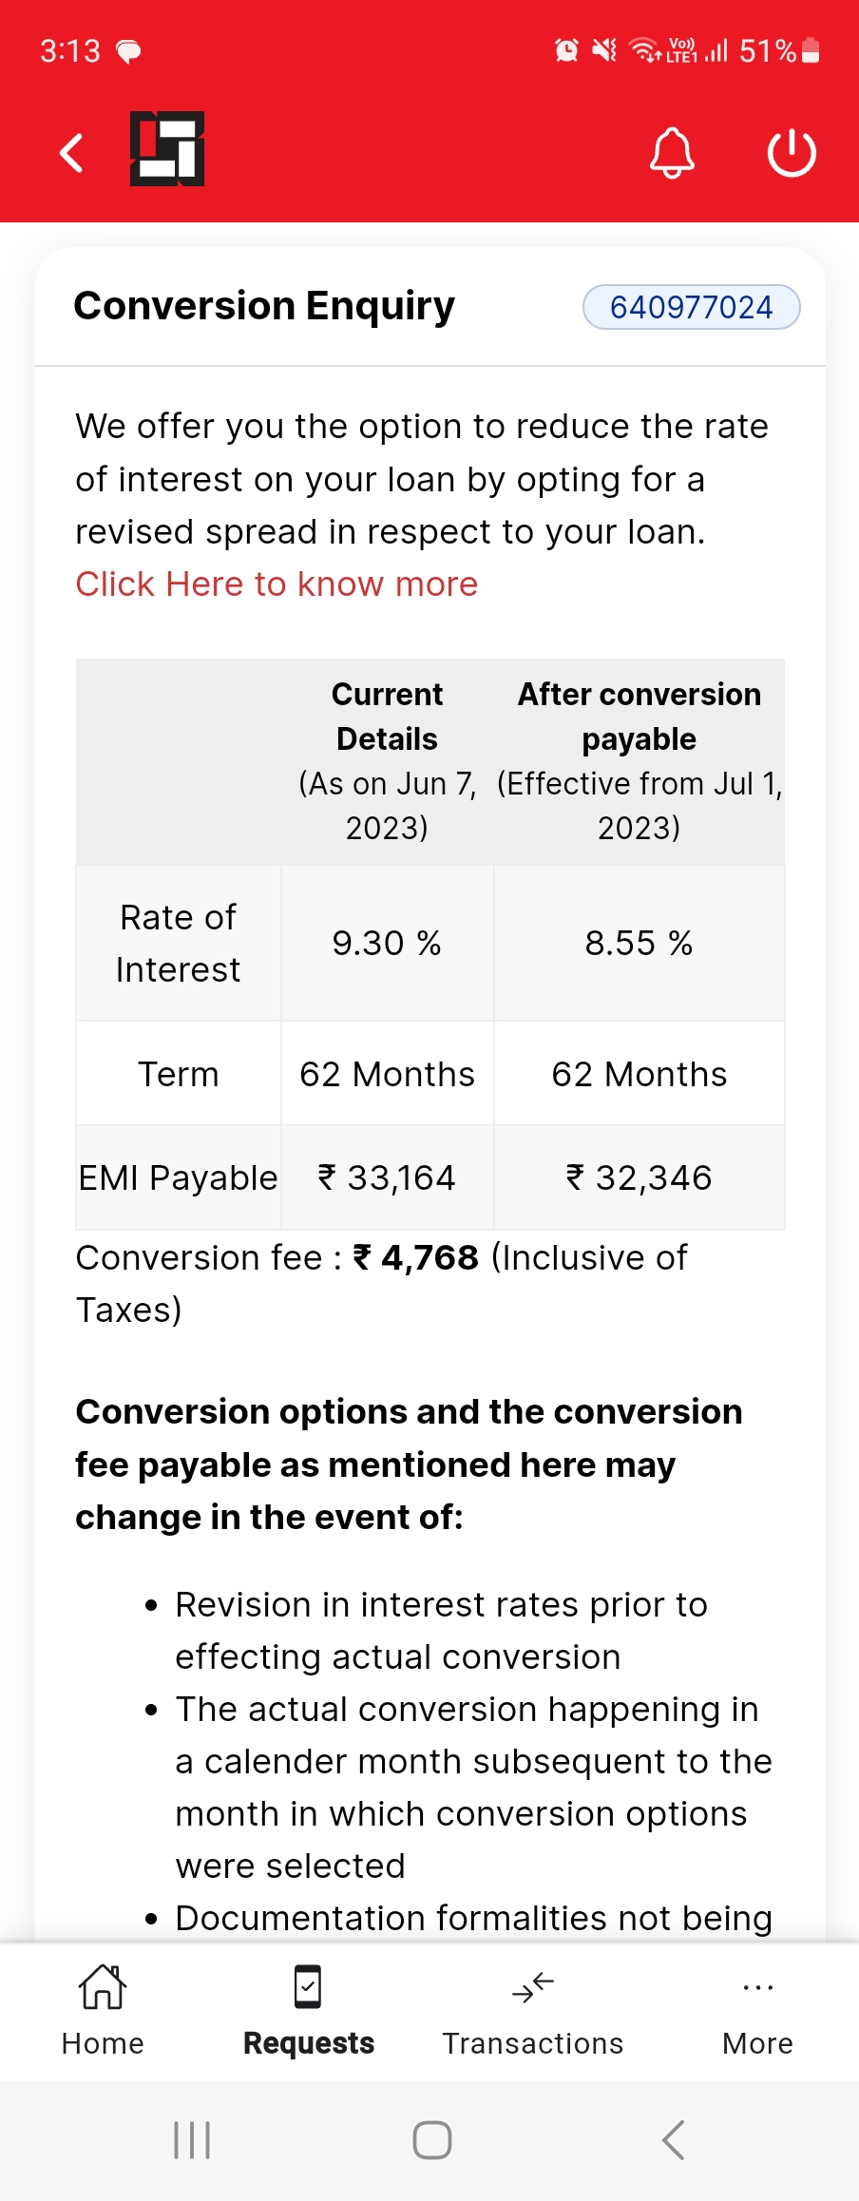The width and height of the screenshot is (859, 2201).
Task: Click the 'Click Here to know more' link
Action: click(277, 584)
